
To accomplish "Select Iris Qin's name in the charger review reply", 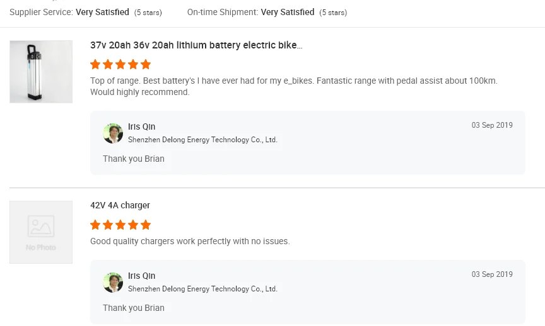I will click(x=141, y=276).
